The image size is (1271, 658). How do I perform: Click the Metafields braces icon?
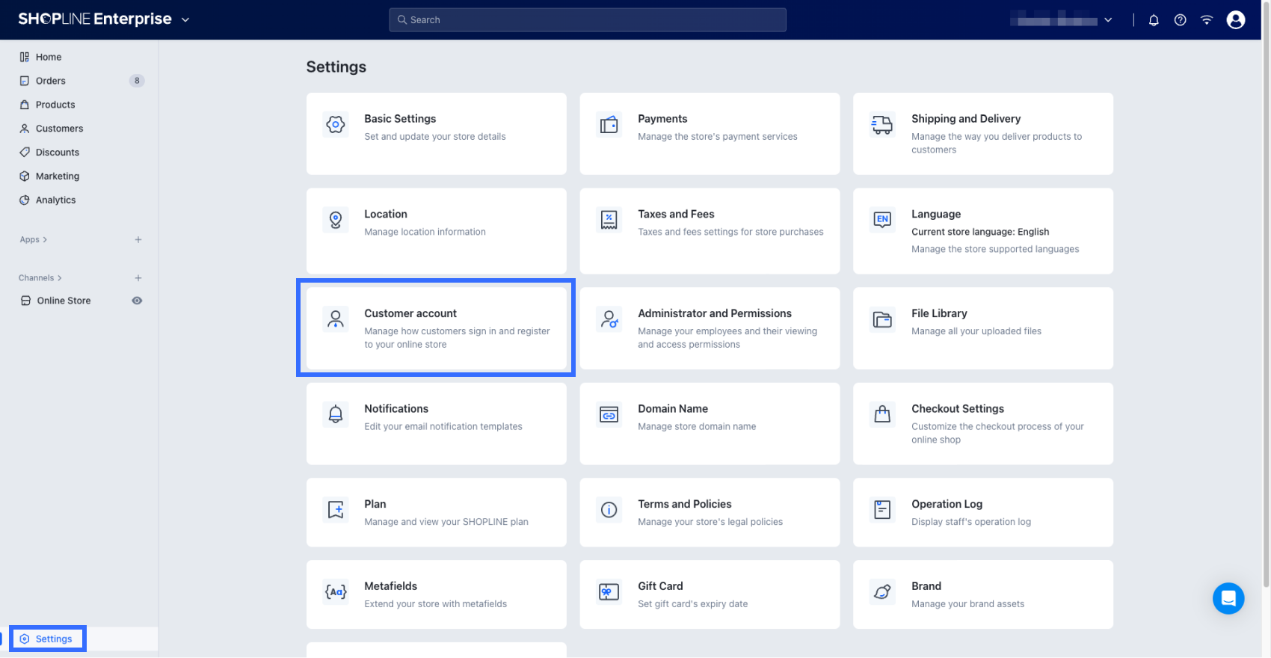tap(336, 592)
